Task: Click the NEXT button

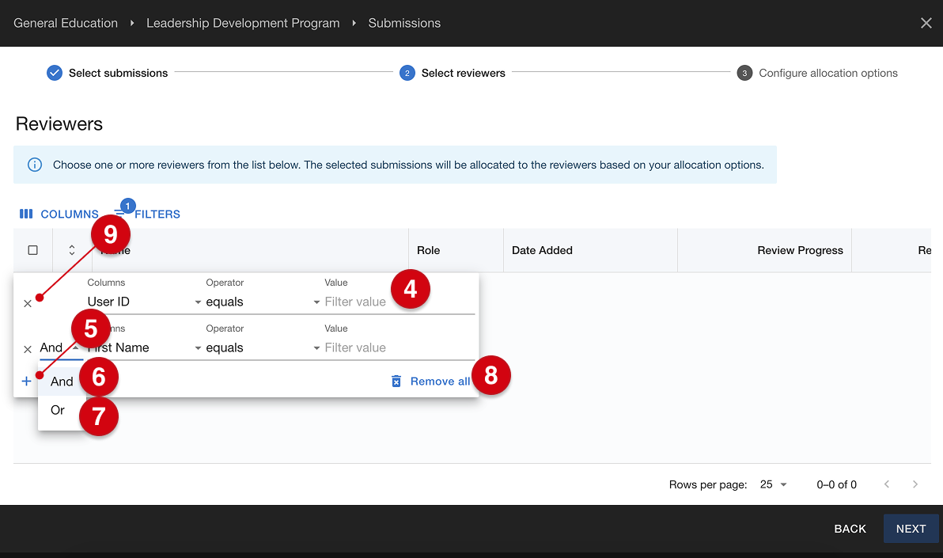Action: 911,529
